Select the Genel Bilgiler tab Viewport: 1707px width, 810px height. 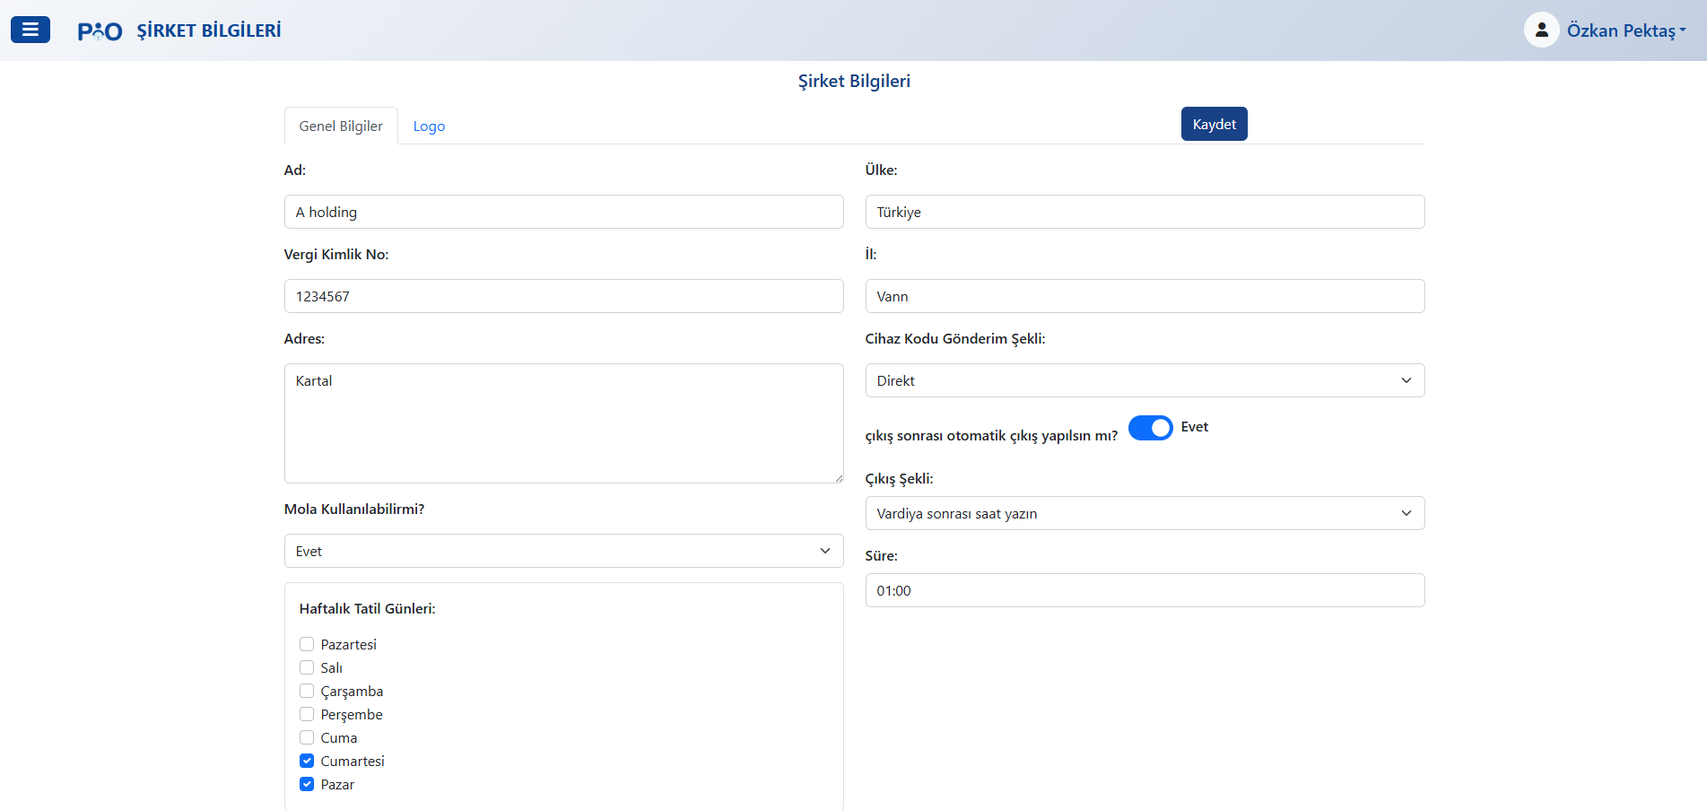tap(341, 126)
